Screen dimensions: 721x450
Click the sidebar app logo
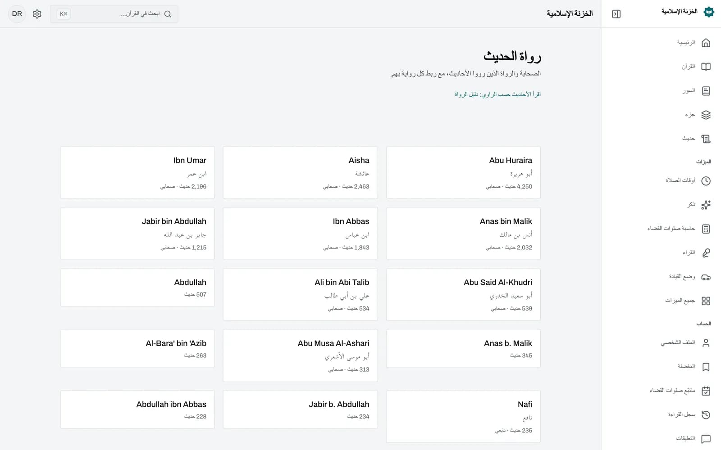tap(709, 12)
